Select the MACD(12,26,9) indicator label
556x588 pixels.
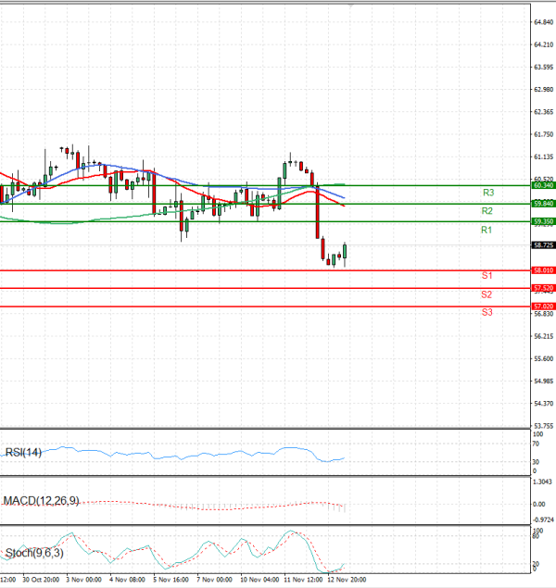point(41,501)
